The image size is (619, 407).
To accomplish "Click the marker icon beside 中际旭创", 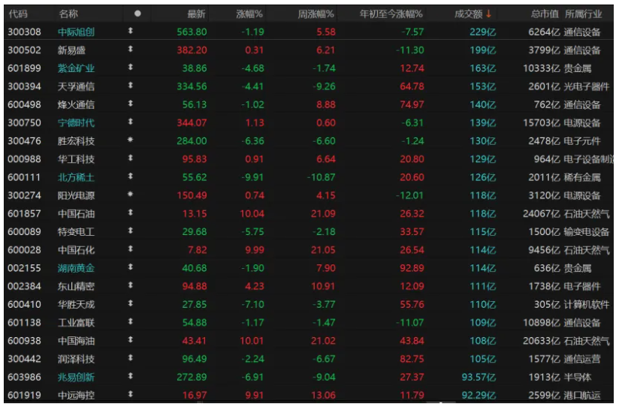I will tap(131, 32).
